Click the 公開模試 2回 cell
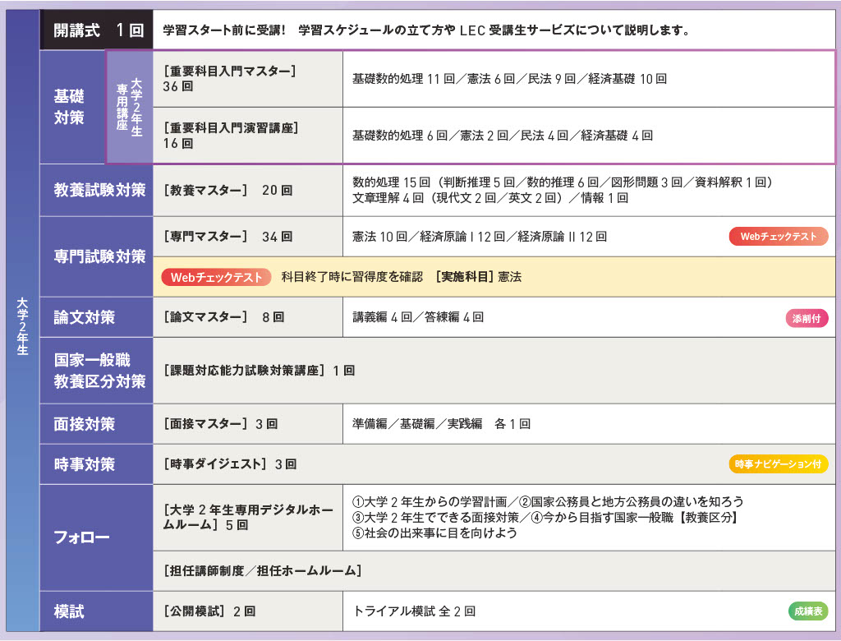The width and height of the screenshot is (841, 641). point(248,611)
